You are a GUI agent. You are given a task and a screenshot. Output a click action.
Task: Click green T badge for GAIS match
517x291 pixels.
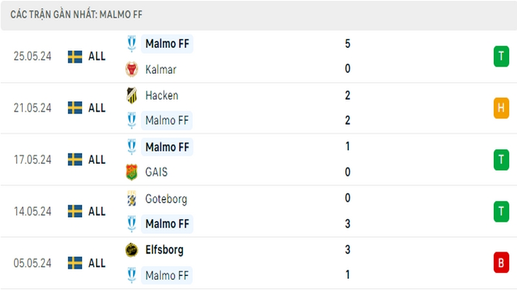(501, 160)
